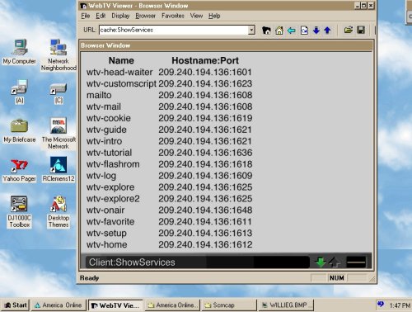Click the mailto service name
The width and height of the screenshot is (412, 312).
point(99,95)
